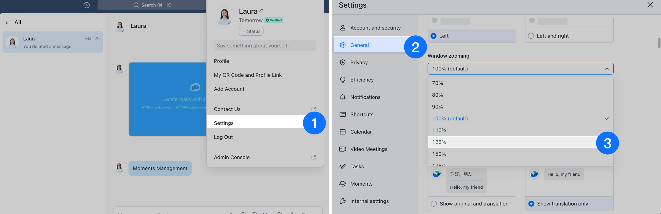Click the Efficiency lightbulb icon
Screen dimensions: 661x214
343,80
